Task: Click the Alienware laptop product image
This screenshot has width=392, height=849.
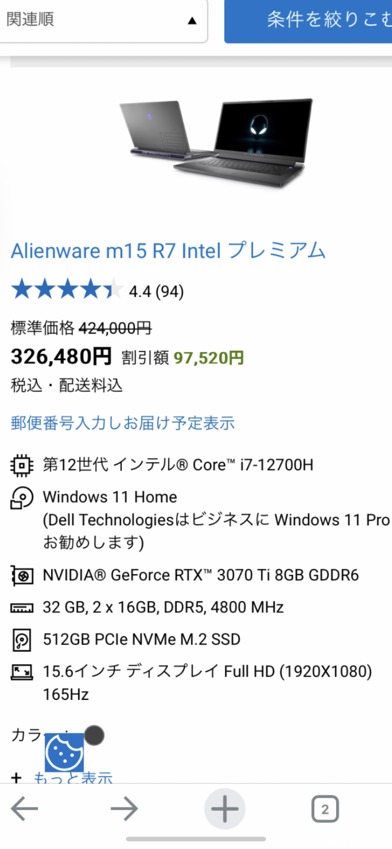Action: coord(216,143)
